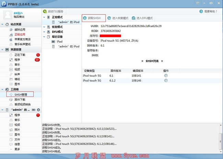Collapse the 站点资源 section arrow
This screenshot has width=223, height=159.
click(x=2, y=24)
